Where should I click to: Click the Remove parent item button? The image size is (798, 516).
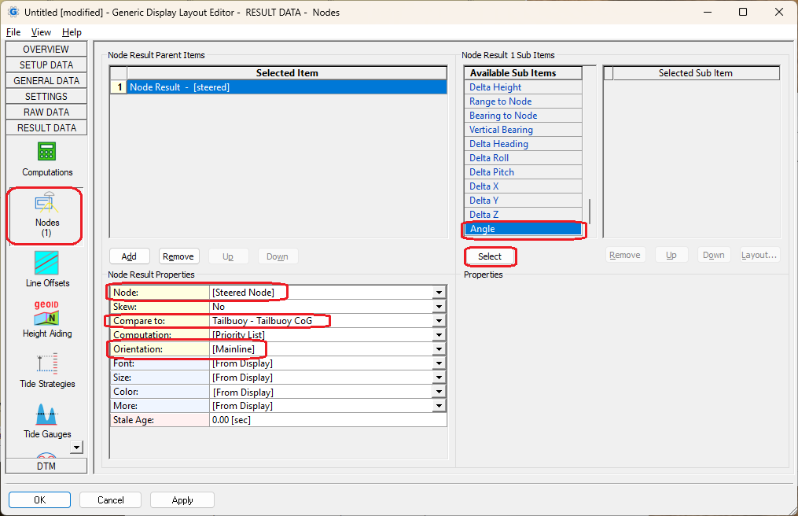point(178,256)
